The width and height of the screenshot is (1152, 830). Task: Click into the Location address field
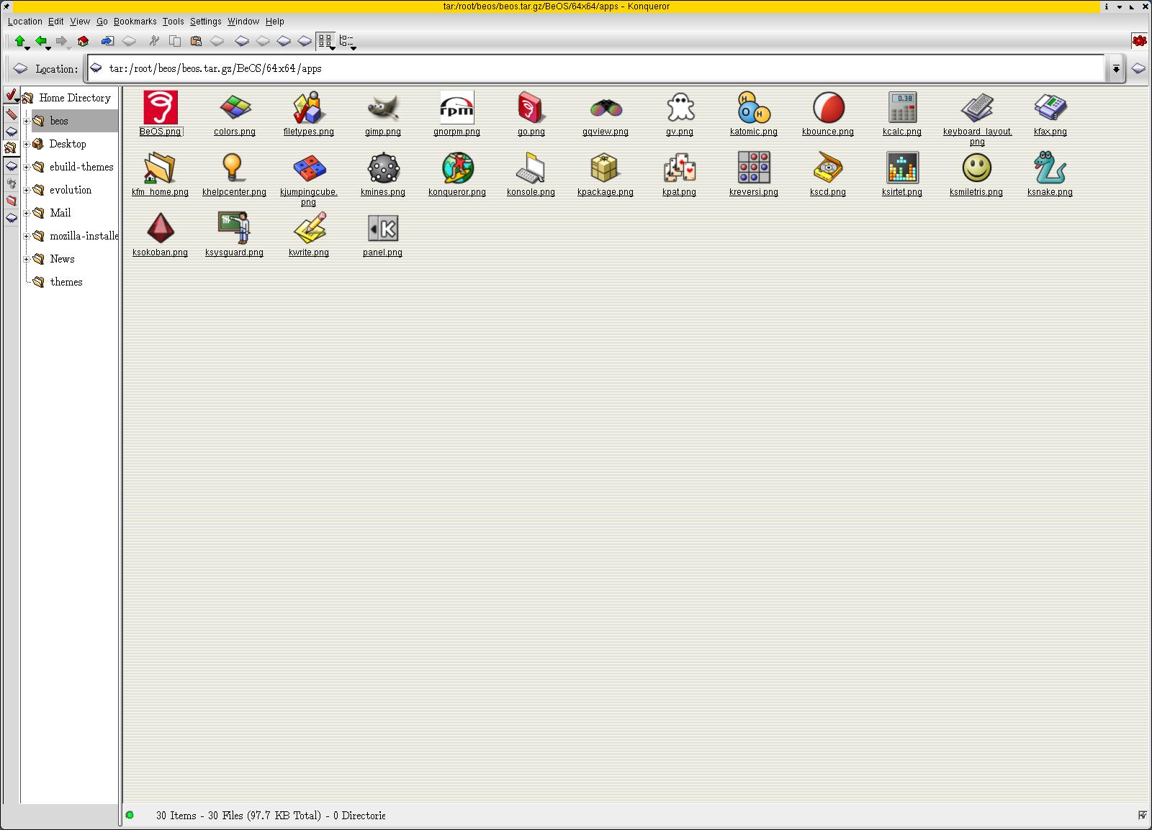pos(596,68)
